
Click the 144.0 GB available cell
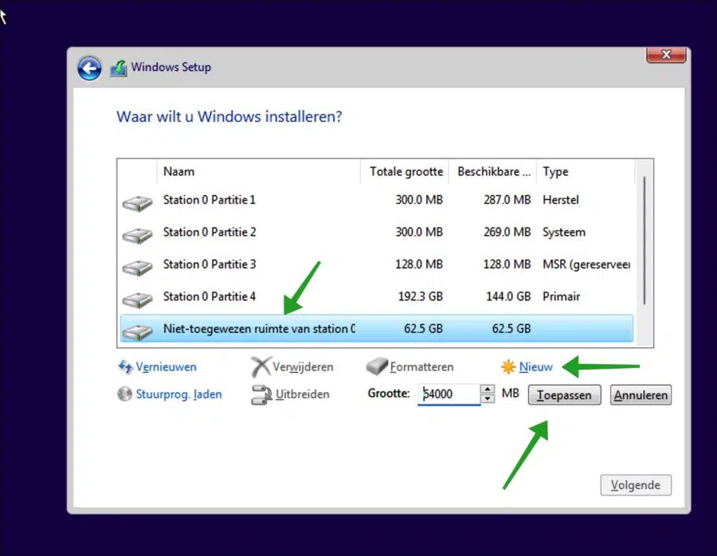point(508,297)
